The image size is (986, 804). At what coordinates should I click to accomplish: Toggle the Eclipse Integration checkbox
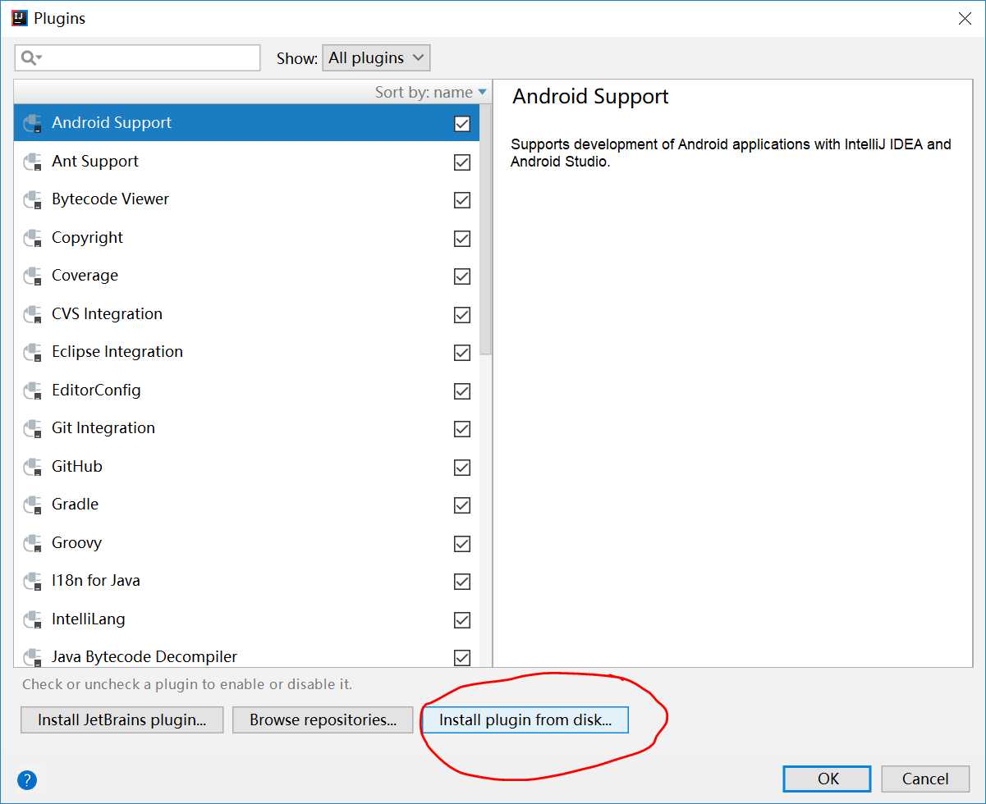tap(462, 353)
